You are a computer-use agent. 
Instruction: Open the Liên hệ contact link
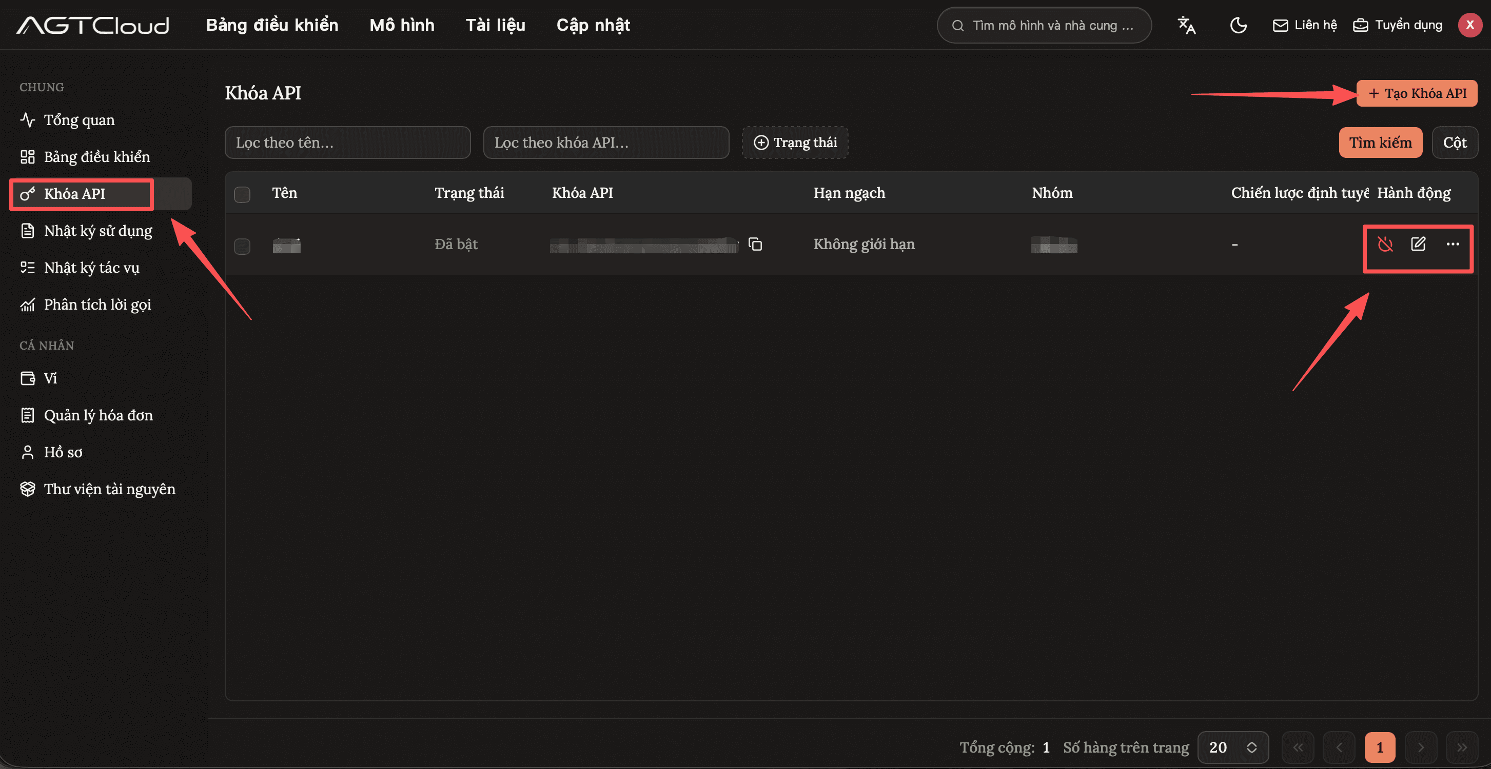(1305, 25)
